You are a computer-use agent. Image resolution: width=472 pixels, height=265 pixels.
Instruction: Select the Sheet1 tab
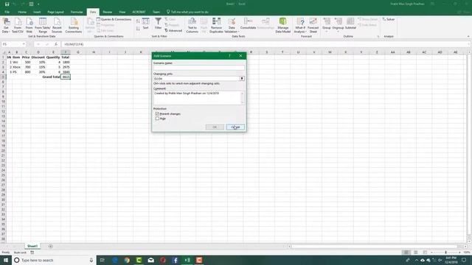tap(32, 246)
